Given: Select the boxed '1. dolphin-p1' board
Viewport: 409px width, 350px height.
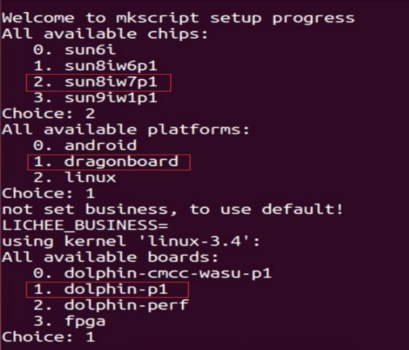Looking at the screenshot, I should [108, 290].
